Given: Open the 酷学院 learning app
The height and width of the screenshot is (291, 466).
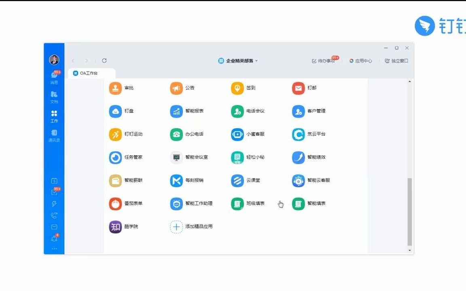Looking at the screenshot, I should tap(124, 226).
